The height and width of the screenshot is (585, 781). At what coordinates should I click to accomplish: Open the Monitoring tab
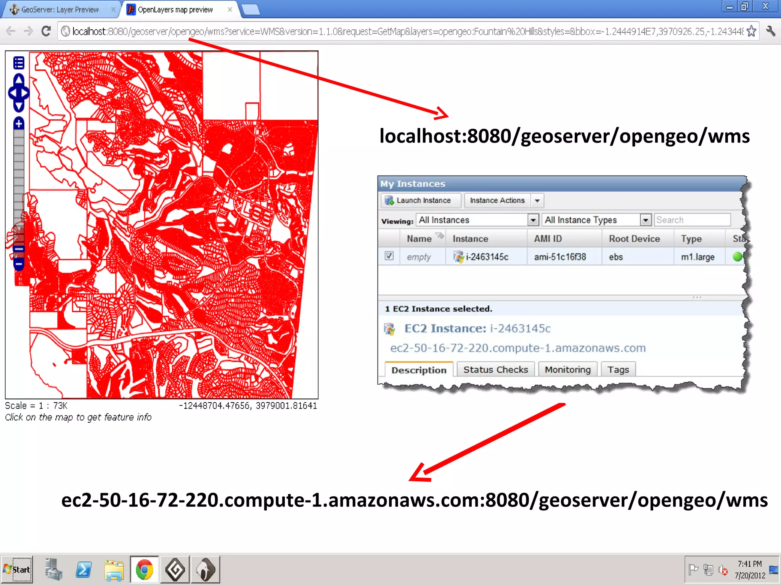(567, 369)
